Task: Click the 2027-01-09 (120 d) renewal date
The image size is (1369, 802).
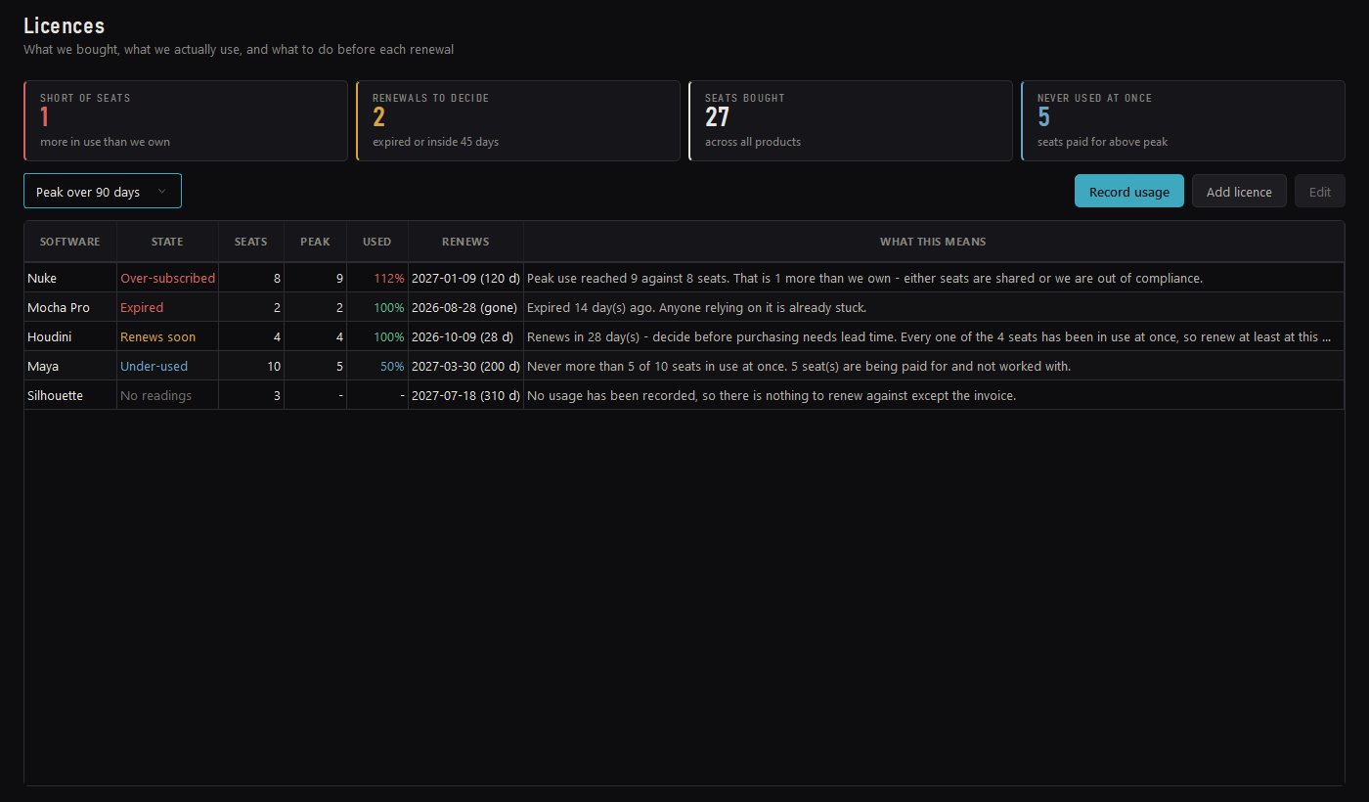Action: point(465,278)
